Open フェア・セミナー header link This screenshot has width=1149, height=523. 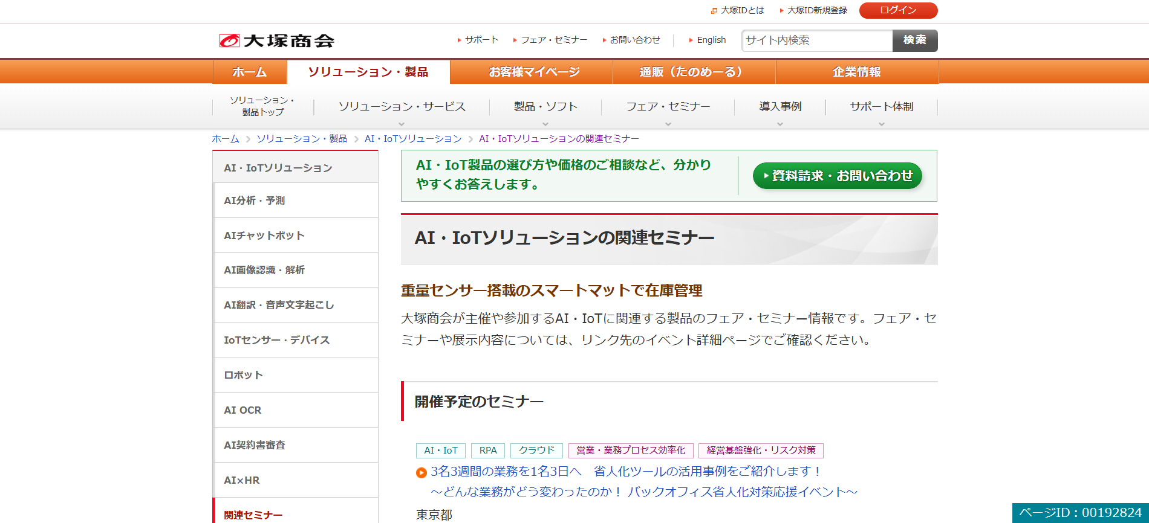tap(550, 40)
